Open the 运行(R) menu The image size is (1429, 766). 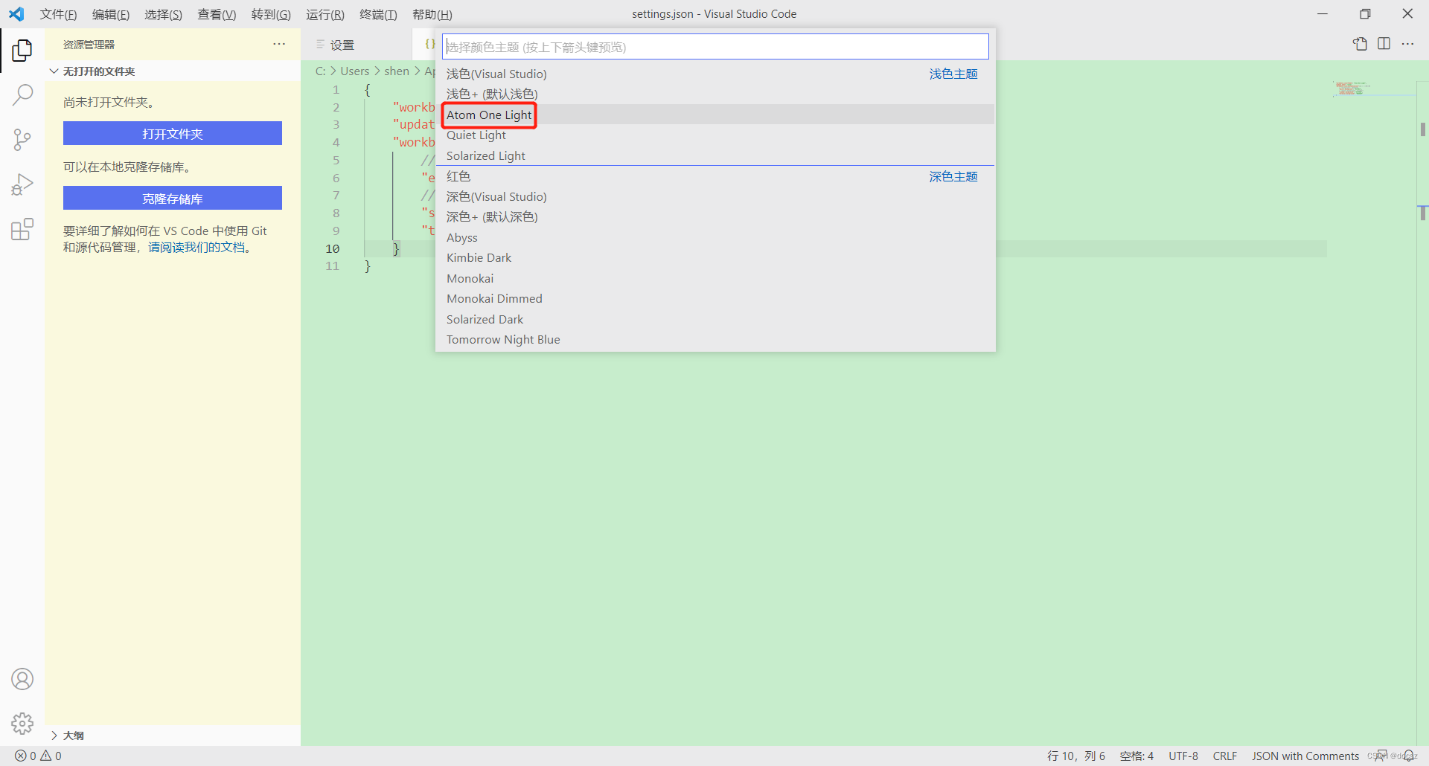click(325, 14)
